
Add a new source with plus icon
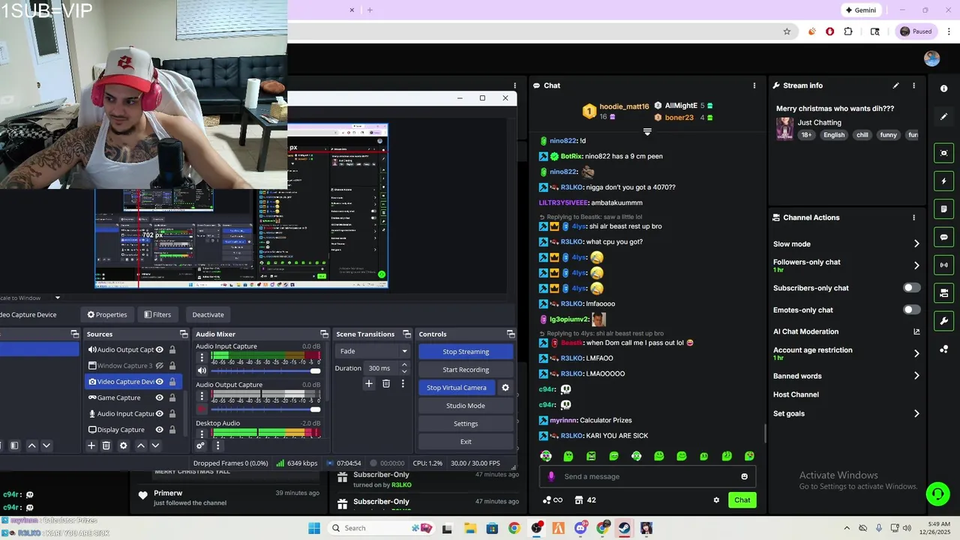[91, 445]
